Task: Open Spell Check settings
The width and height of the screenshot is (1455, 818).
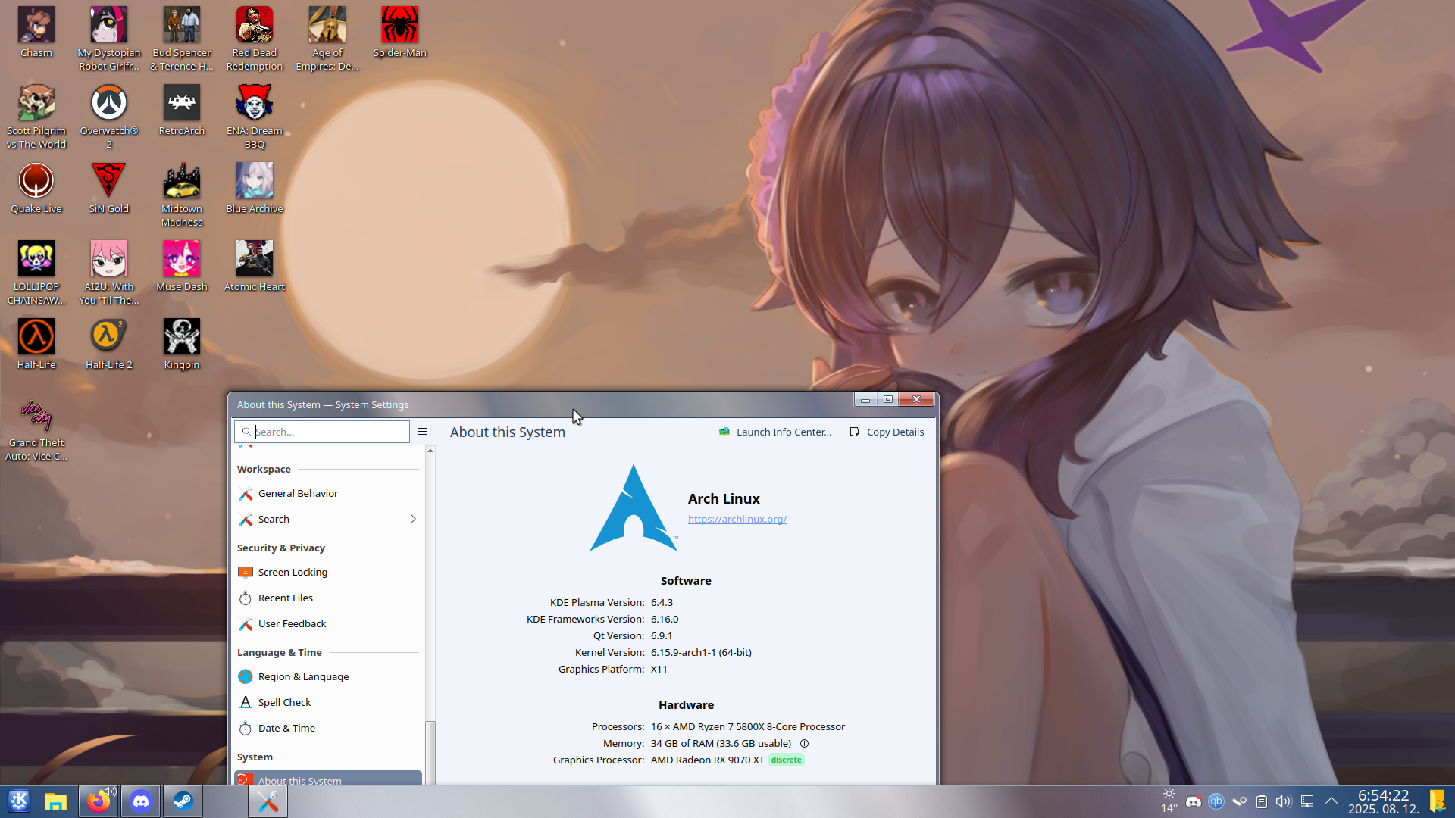Action: pyautogui.click(x=327, y=702)
